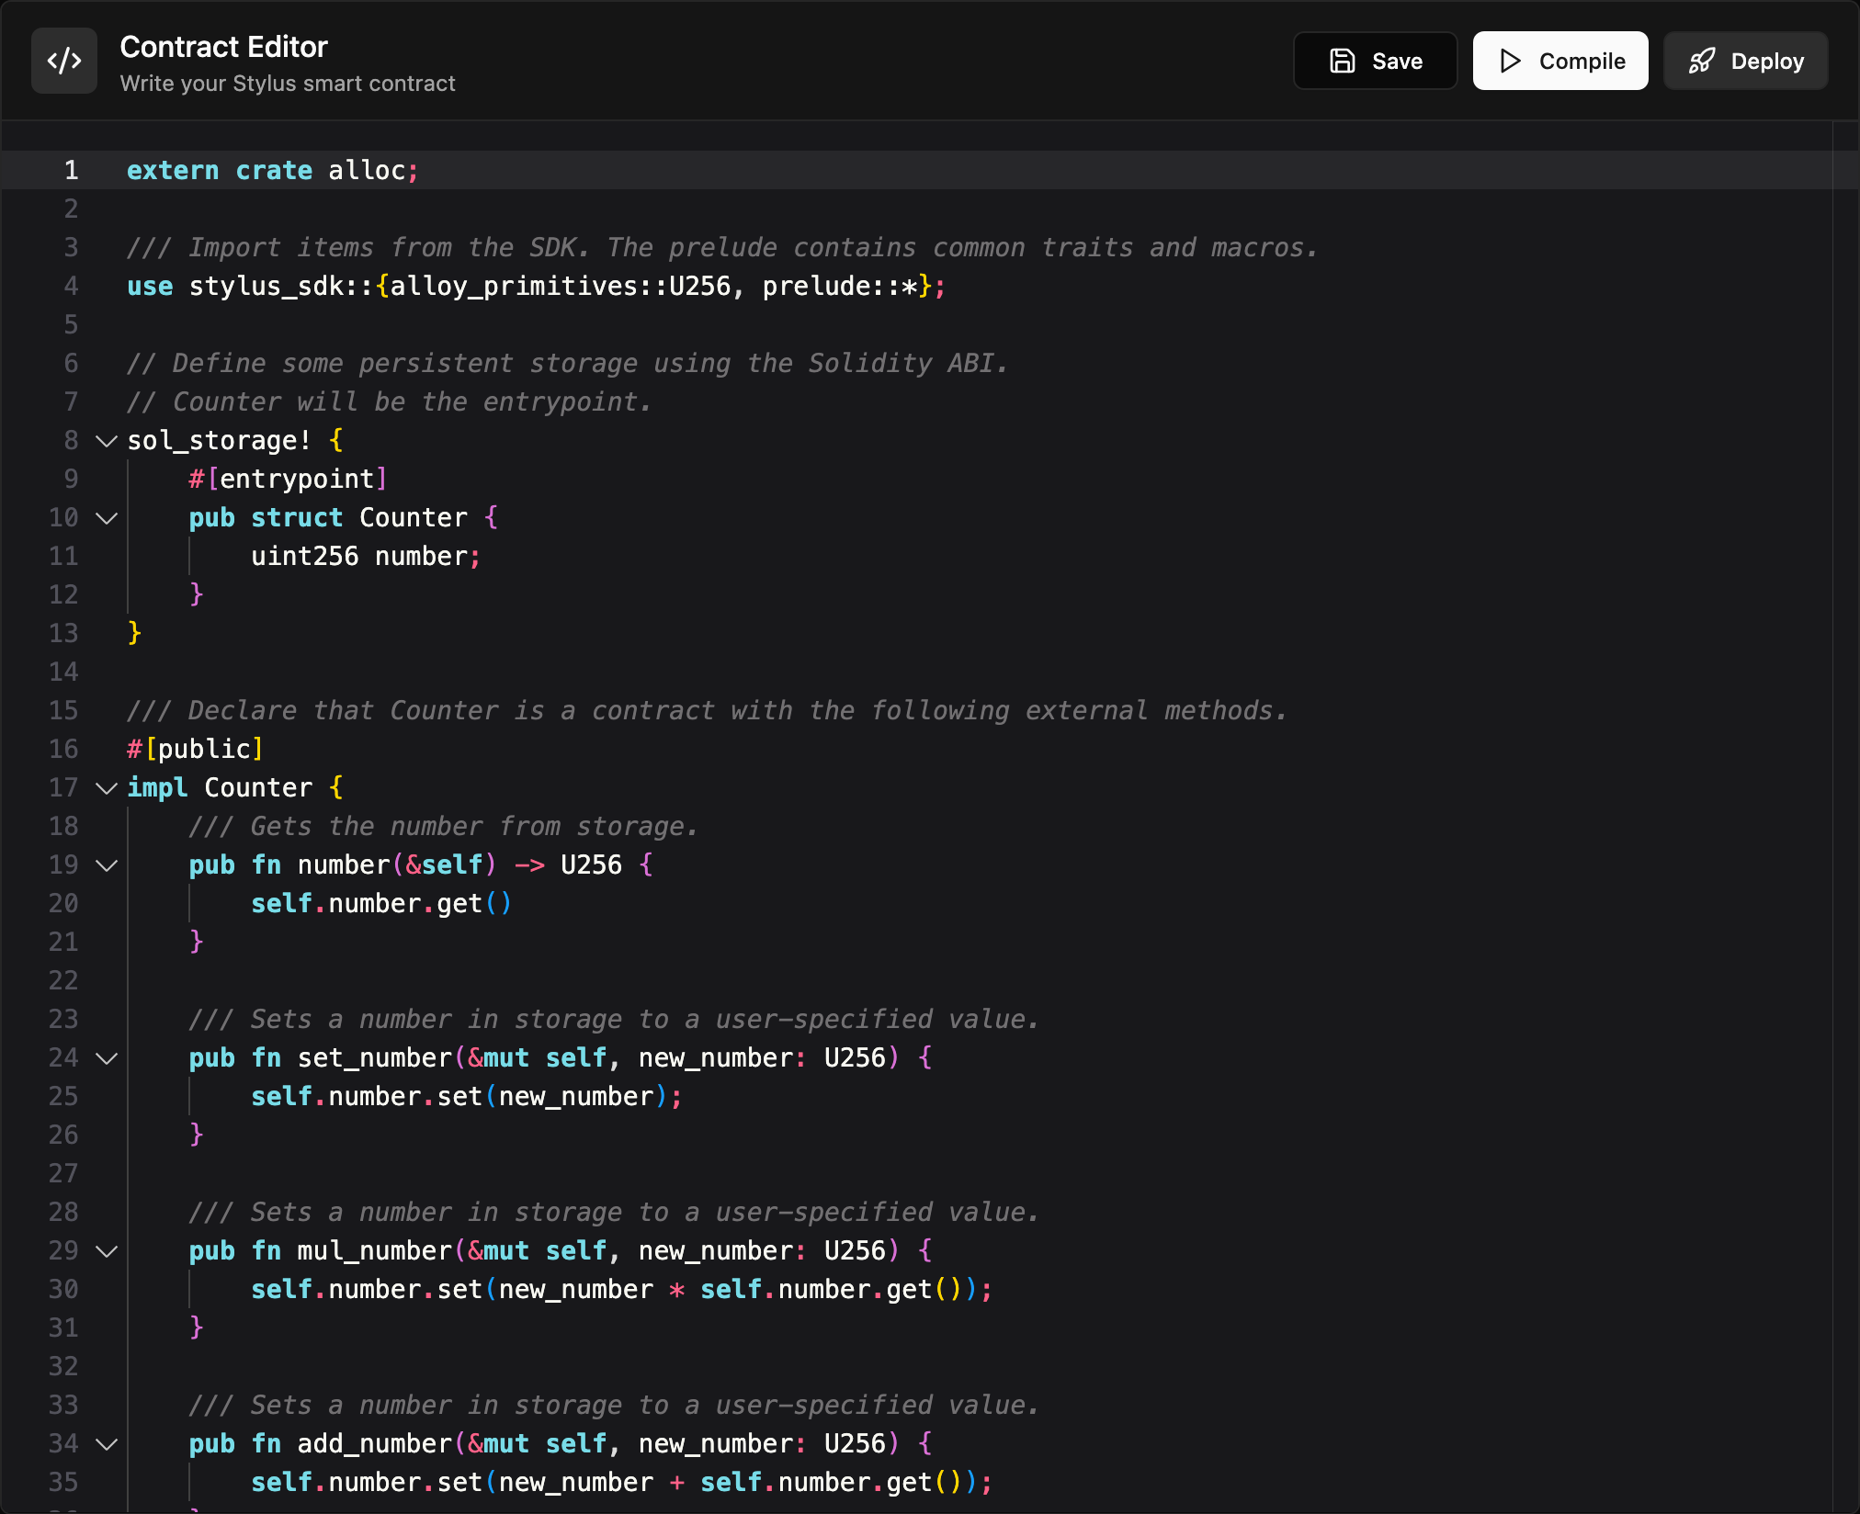This screenshot has width=1860, height=1514.
Task: Click the '#[public]' attribute
Action: pos(195,750)
